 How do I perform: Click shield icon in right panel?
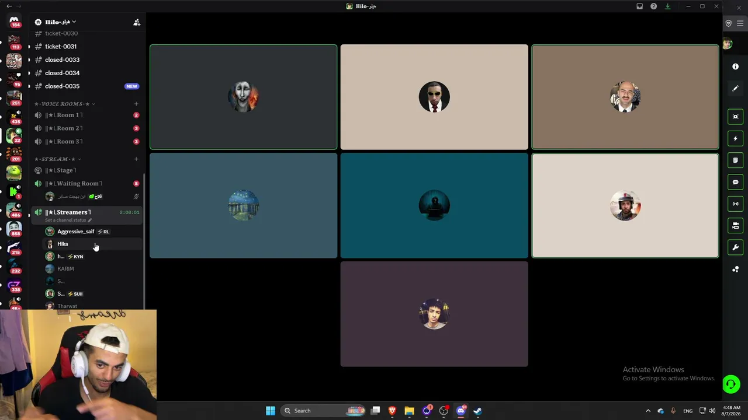tap(728, 23)
